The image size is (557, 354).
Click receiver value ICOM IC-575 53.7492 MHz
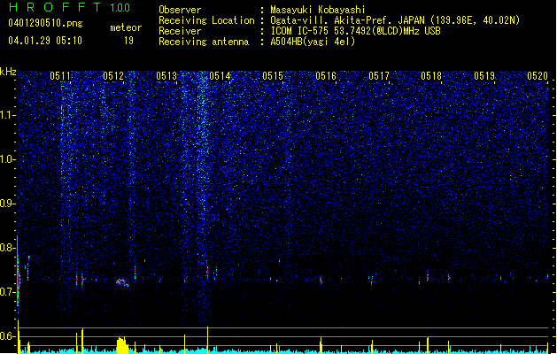[355, 31]
